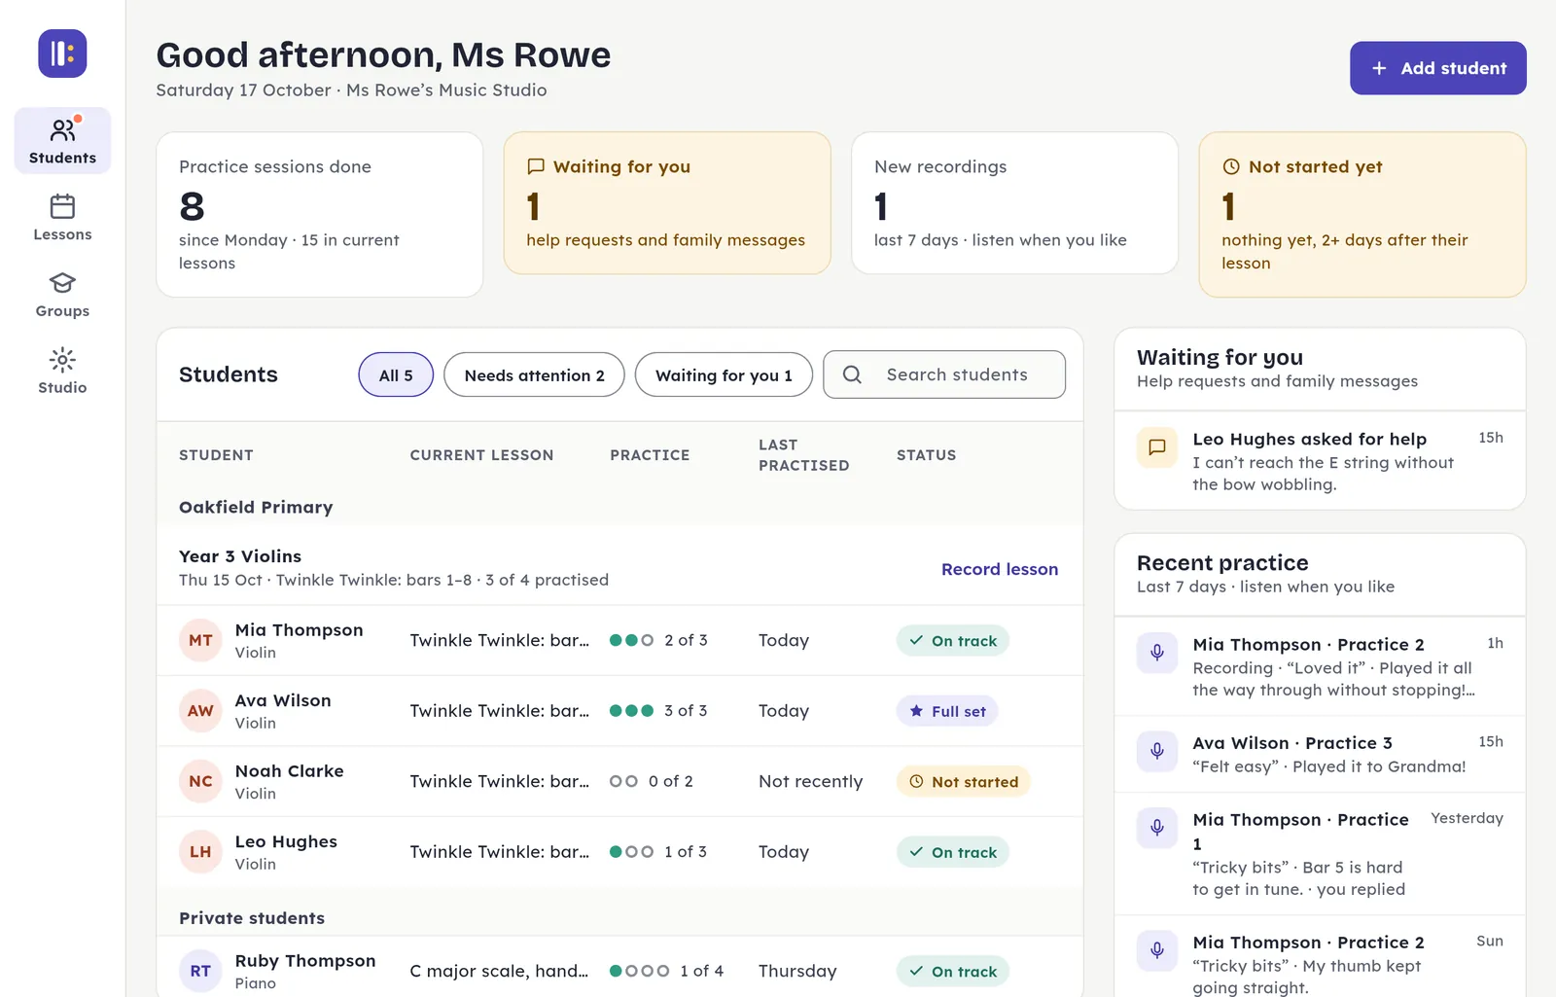Open the Not started yet summary card
Image resolution: width=1556 pixels, height=997 pixels.
[x=1361, y=215]
